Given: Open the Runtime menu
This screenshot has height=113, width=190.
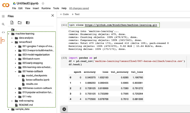Looking at the screenshot, I should click(x=46, y=8).
